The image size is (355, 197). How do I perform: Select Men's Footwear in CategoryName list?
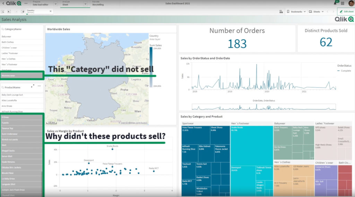22,64
